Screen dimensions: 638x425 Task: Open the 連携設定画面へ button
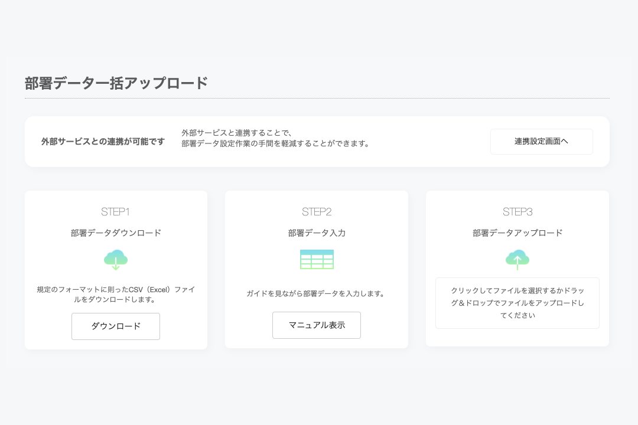(x=541, y=142)
